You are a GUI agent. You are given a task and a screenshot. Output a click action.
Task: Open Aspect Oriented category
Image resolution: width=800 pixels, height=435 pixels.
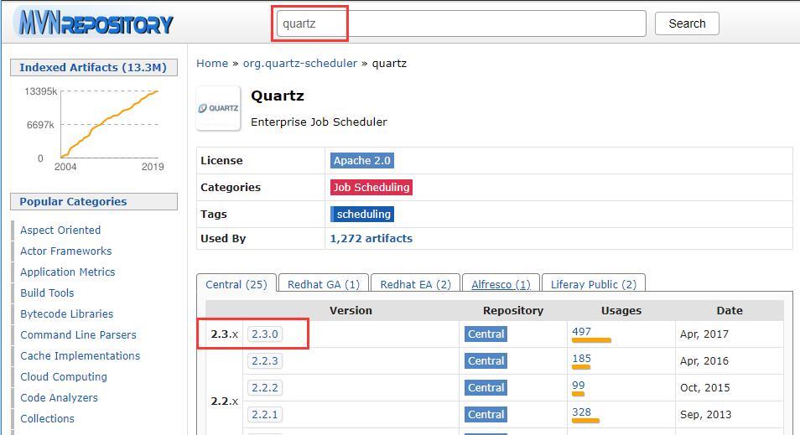(x=60, y=230)
